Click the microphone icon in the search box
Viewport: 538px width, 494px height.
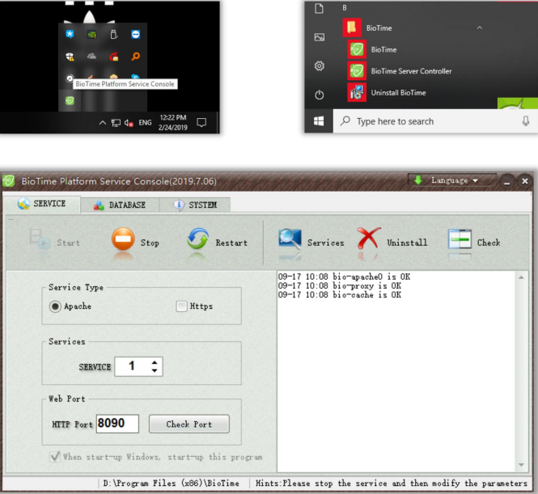(526, 121)
